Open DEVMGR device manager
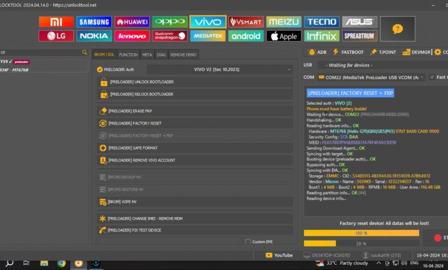This screenshot has width=448, height=270. point(416,52)
